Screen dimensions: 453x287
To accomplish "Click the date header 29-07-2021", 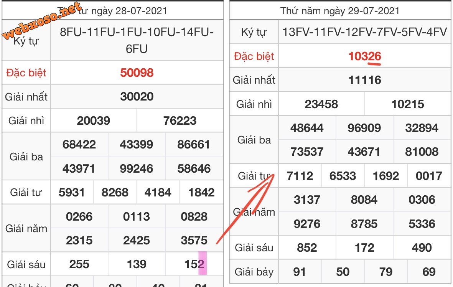I will pos(340,11).
